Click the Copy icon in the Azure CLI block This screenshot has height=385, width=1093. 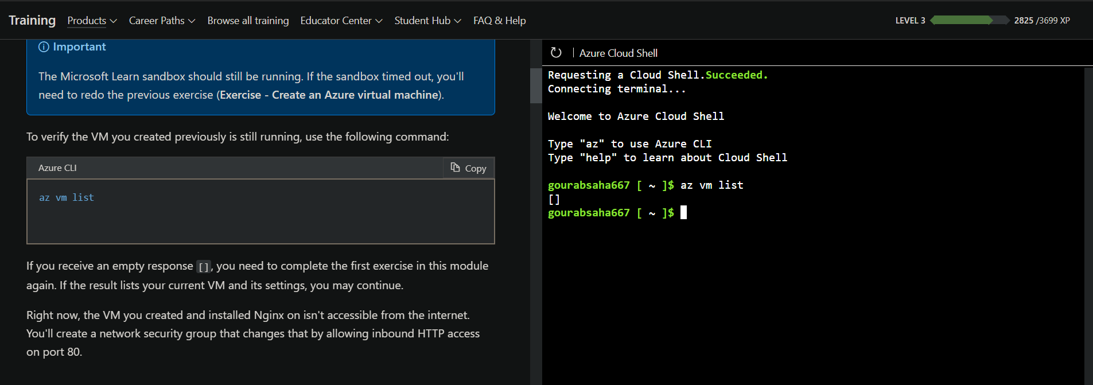point(455,168)
